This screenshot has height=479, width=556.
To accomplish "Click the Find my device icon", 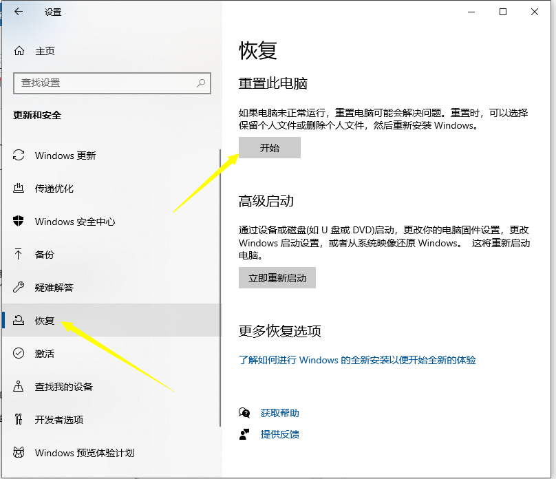I will (19, 387).
